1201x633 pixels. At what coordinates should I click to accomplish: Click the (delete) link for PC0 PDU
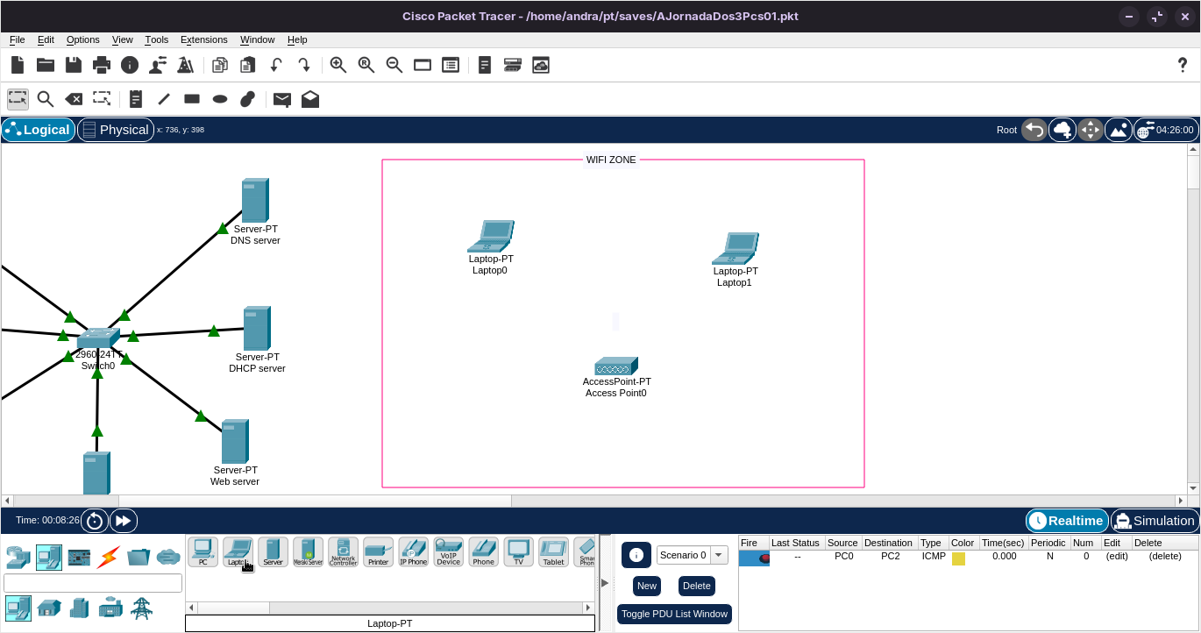1166,556
